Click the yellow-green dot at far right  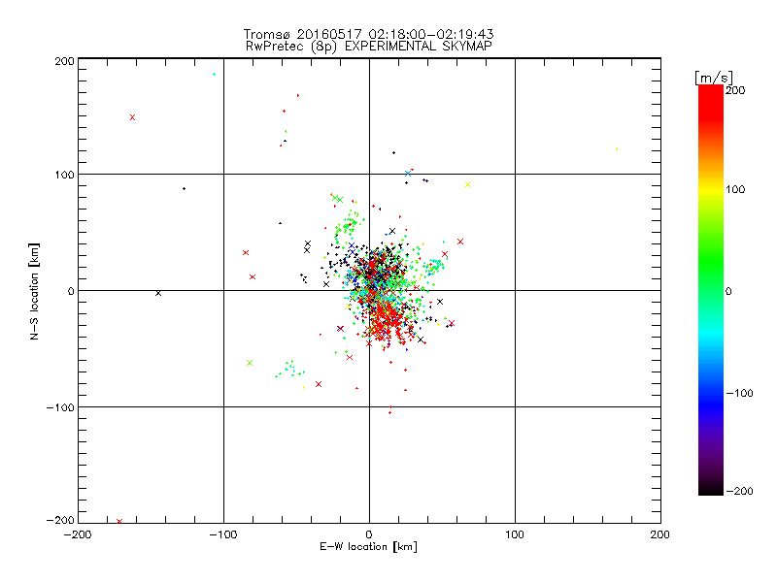[x=617, y=148]
